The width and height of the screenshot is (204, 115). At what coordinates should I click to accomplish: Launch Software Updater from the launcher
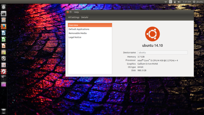4,59
